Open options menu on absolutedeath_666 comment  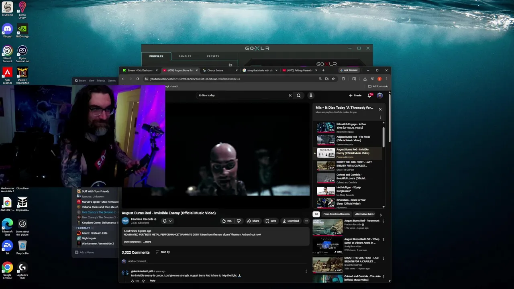point(306,271)
